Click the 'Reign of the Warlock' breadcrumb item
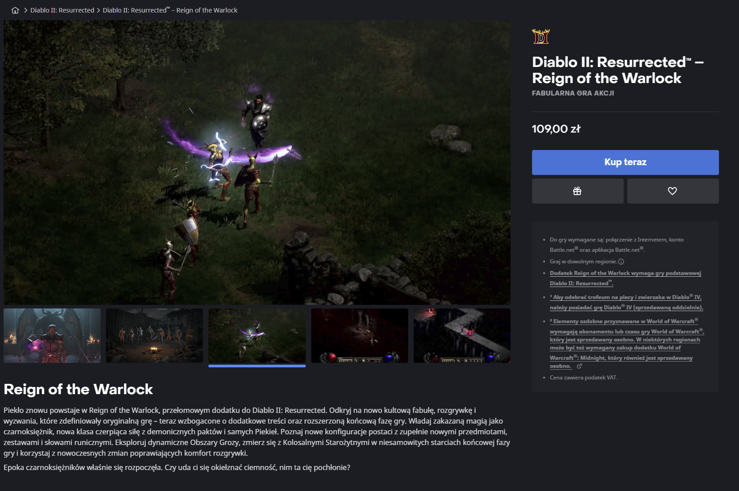Screen dimensions: 739x491 pyautogui.click(x=170, y=10)
